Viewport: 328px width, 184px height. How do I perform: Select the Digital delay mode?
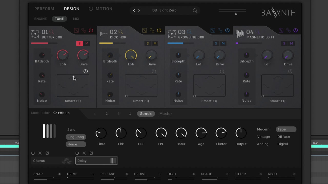click(283, 144)
